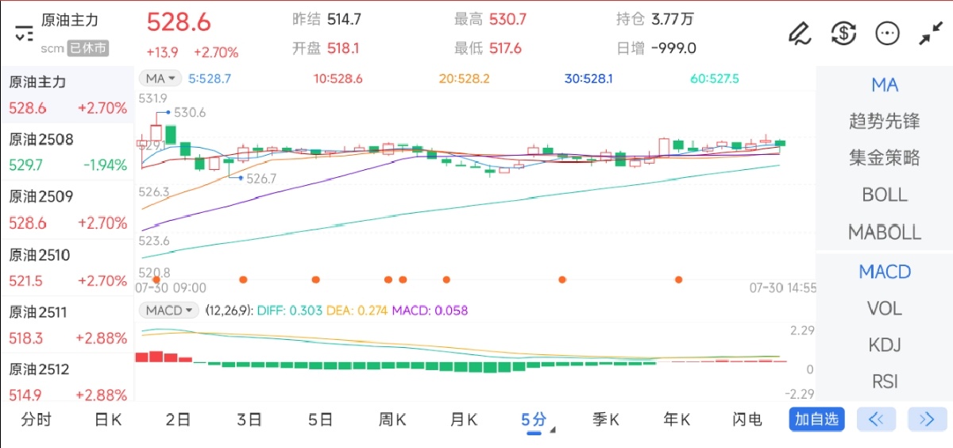Select contract 原油2511
The height and width of the screenshot is (448, 953).
pyautogui.click(x=67, y=325)
